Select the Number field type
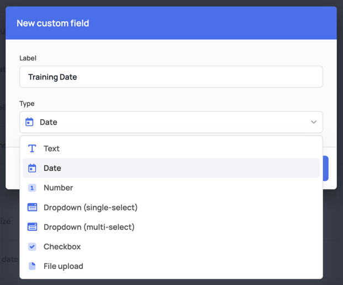 [x=171, y=187]
